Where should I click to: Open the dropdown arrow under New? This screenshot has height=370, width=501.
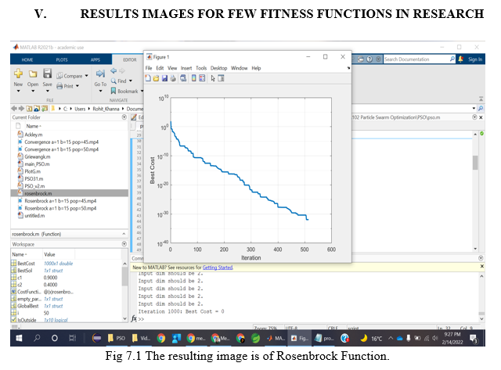click(18, 92)
